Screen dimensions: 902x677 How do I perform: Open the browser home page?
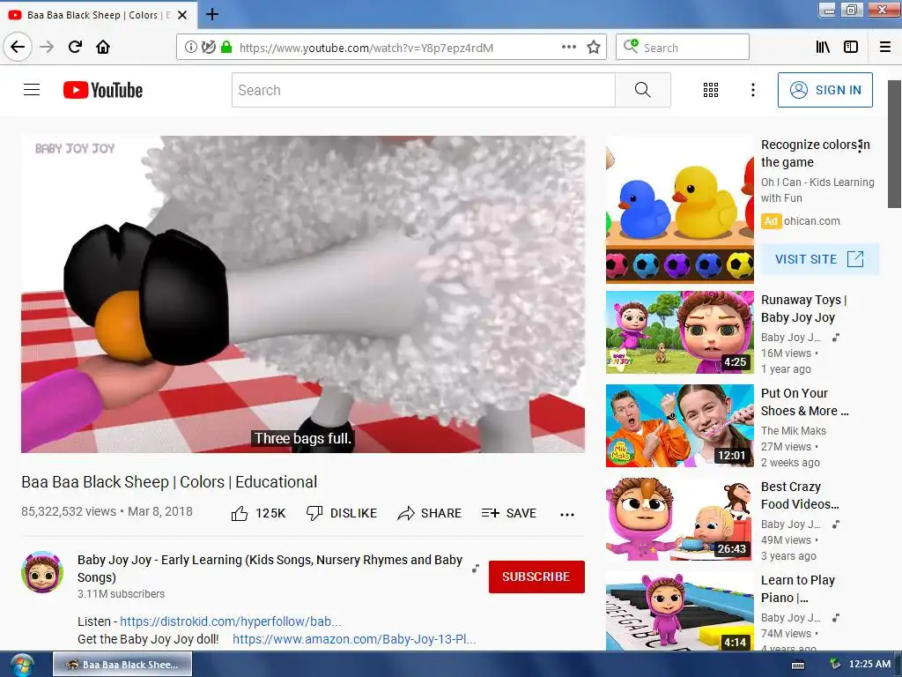103,48
